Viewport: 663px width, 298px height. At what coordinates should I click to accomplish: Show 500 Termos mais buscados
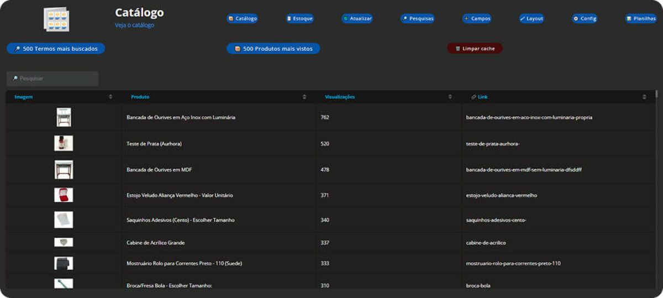(x=56, y=49)
